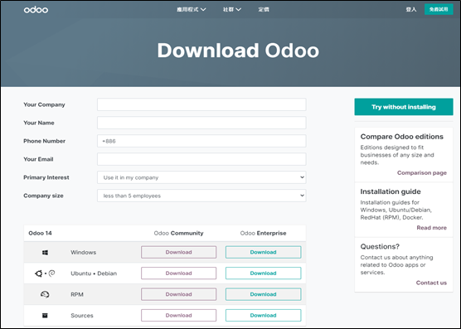The image size is (461, 329).
Task: Click Read more under Installation guide
Action: coord(431,228)
